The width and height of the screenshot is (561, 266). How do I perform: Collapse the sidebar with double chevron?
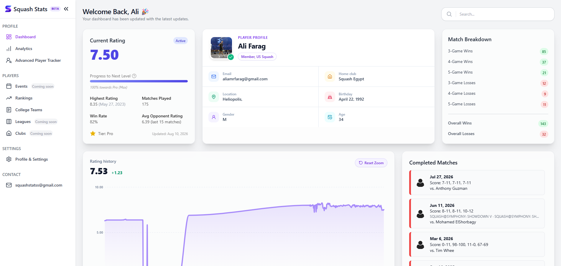66,9
